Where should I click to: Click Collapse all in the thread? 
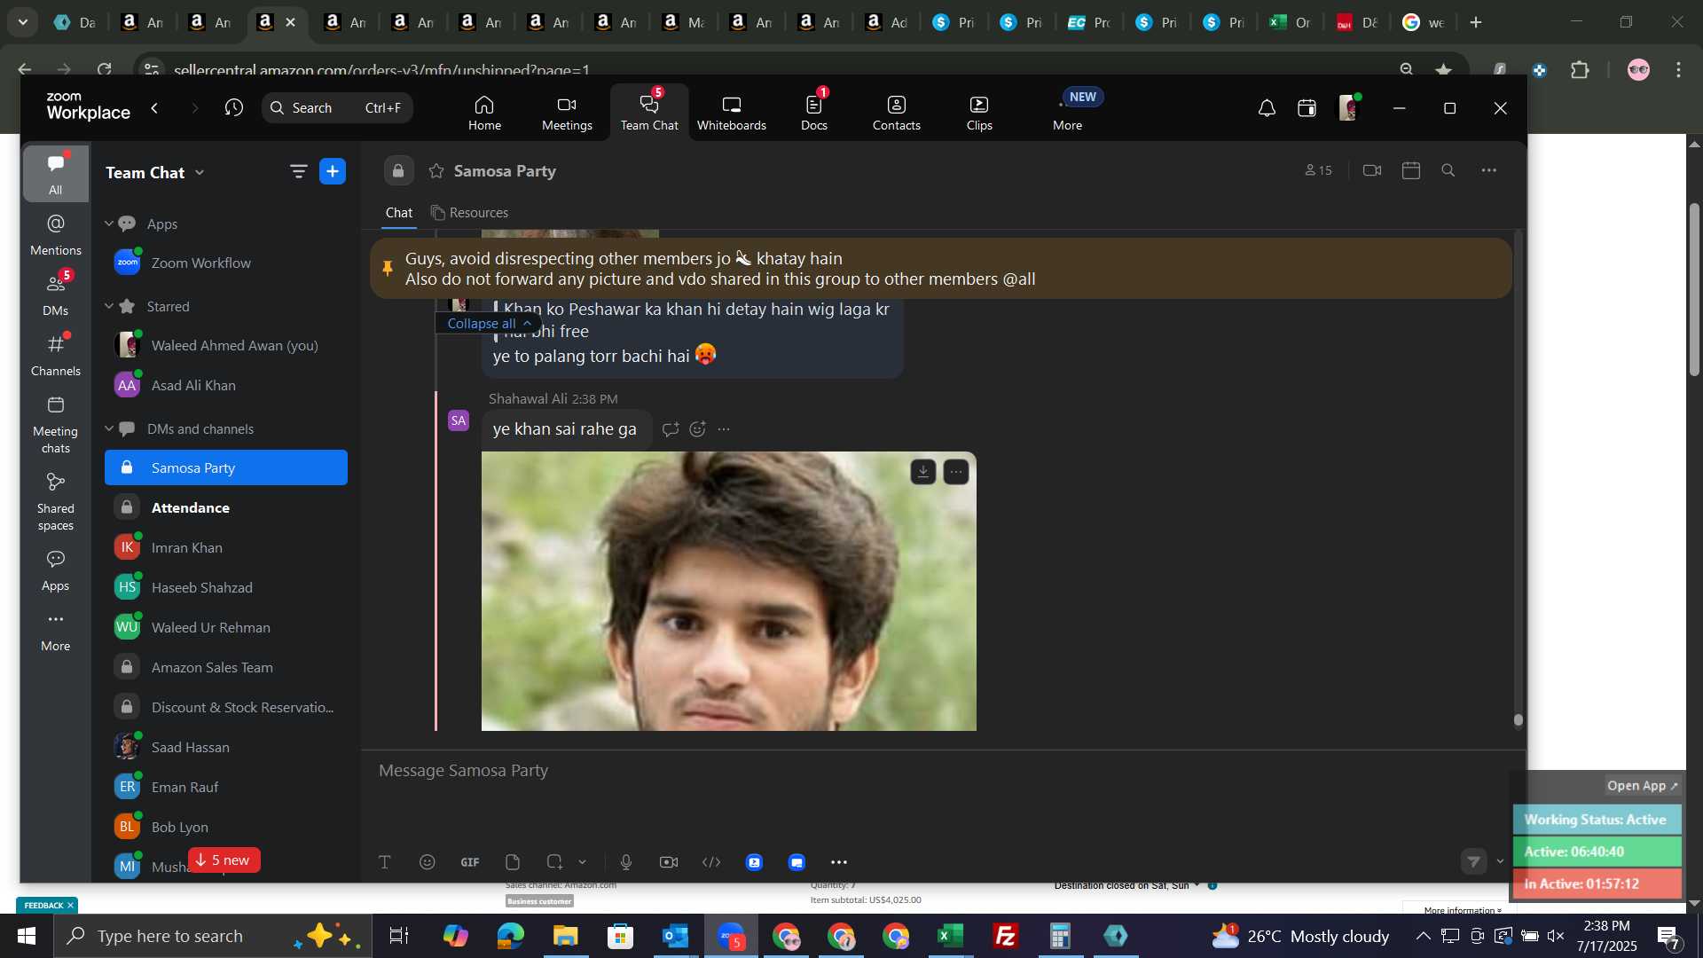pyautogui.click(x=489, y=323)
